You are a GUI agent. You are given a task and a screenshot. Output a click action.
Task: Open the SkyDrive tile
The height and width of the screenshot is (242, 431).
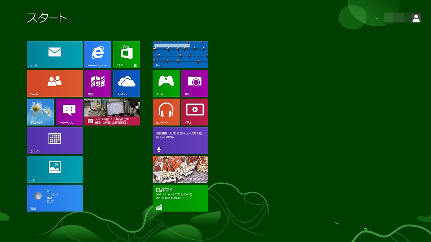[127, 83]
